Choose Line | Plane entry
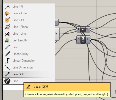This screenshot has width=116, height=100. [29, 27]
